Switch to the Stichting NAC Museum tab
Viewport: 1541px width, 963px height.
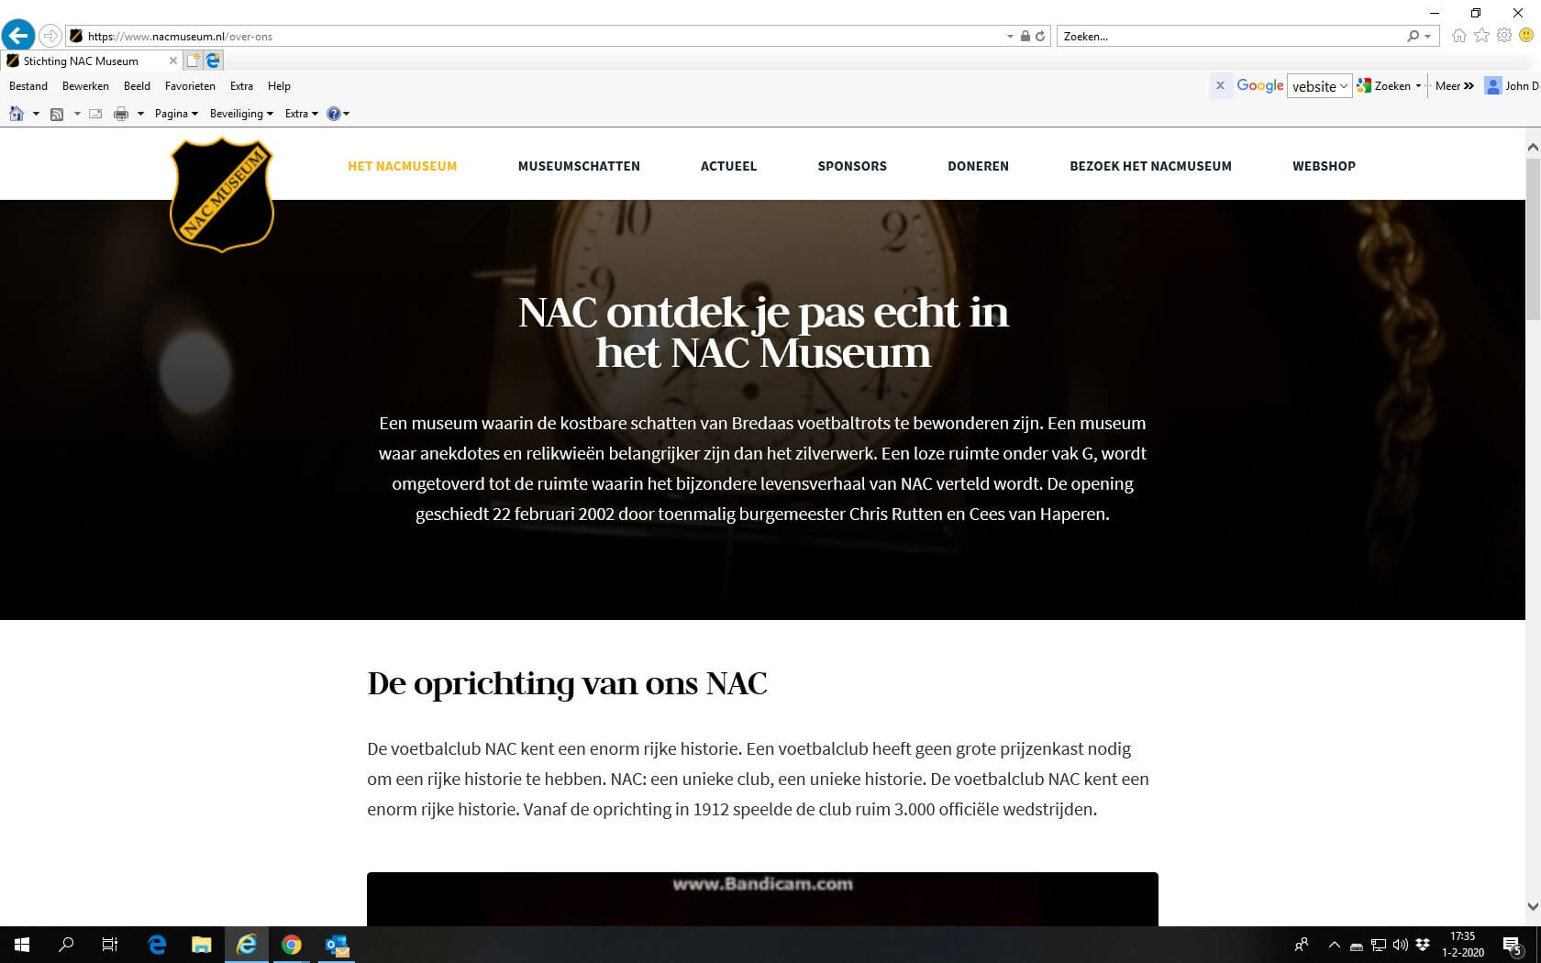(81, 61)
